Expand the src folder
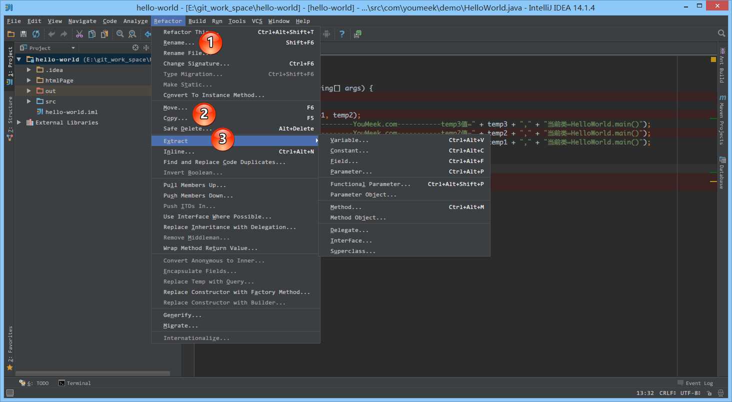 tap(29, 101)
